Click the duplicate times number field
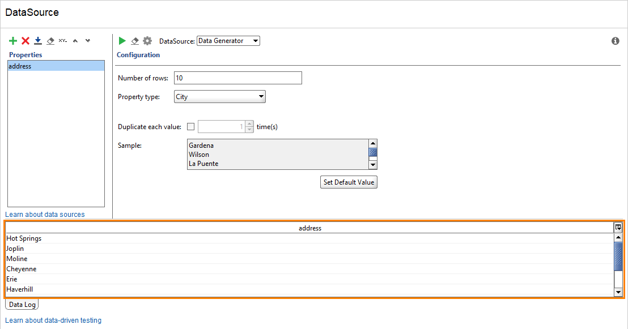 coord(222,127)
